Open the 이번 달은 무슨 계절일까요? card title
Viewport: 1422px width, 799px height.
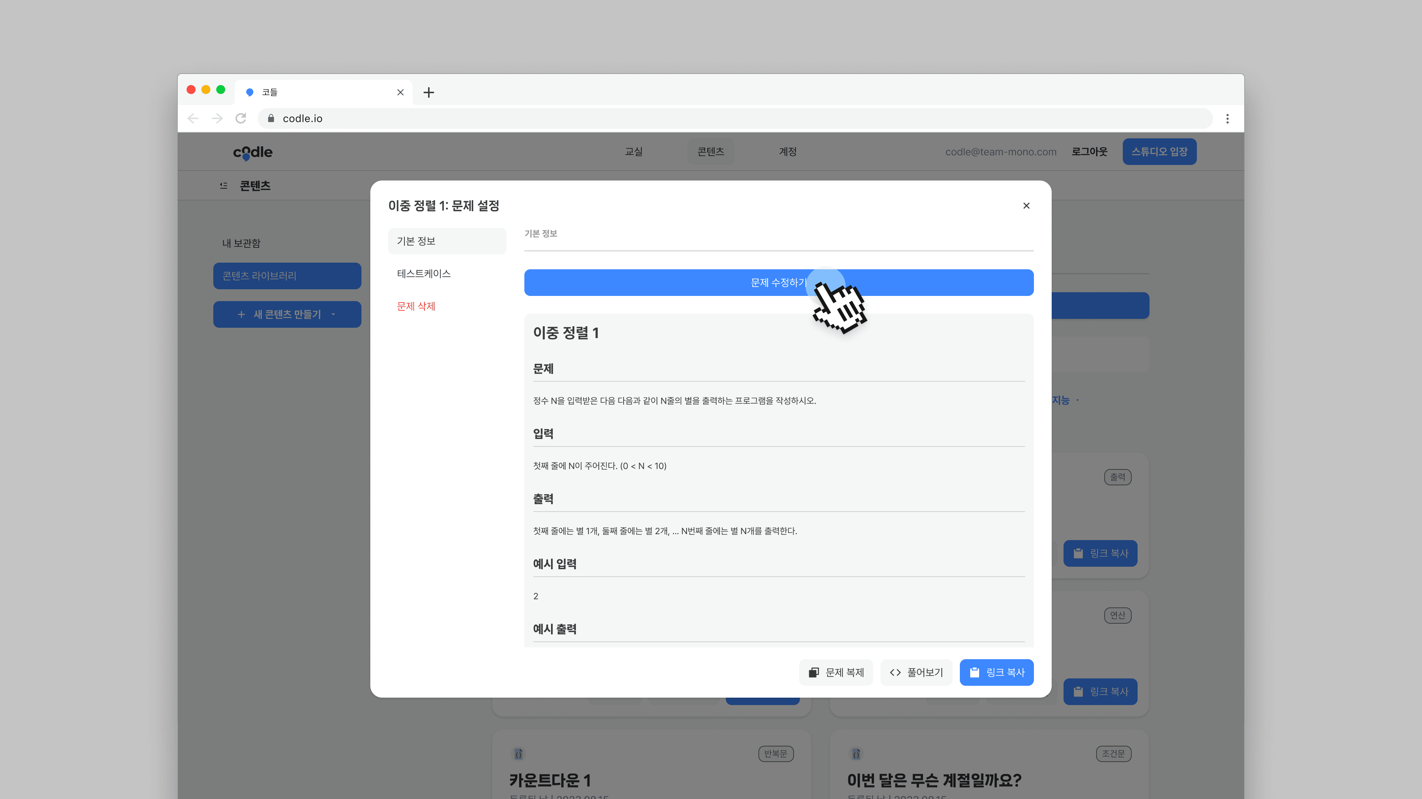point(934,780)
